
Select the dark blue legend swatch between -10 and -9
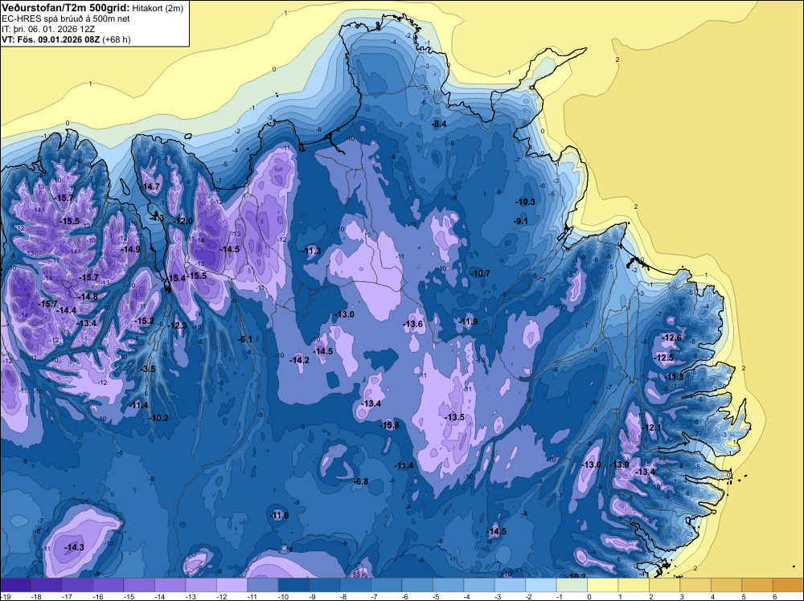tap(293, 585)
